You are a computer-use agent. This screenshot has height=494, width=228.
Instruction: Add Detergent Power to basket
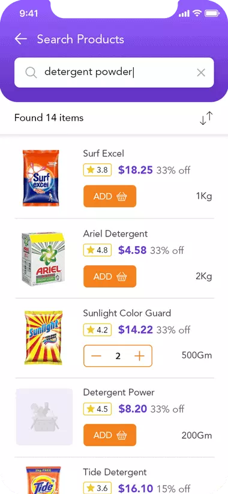pyautogui.click(x=110, y=435)
